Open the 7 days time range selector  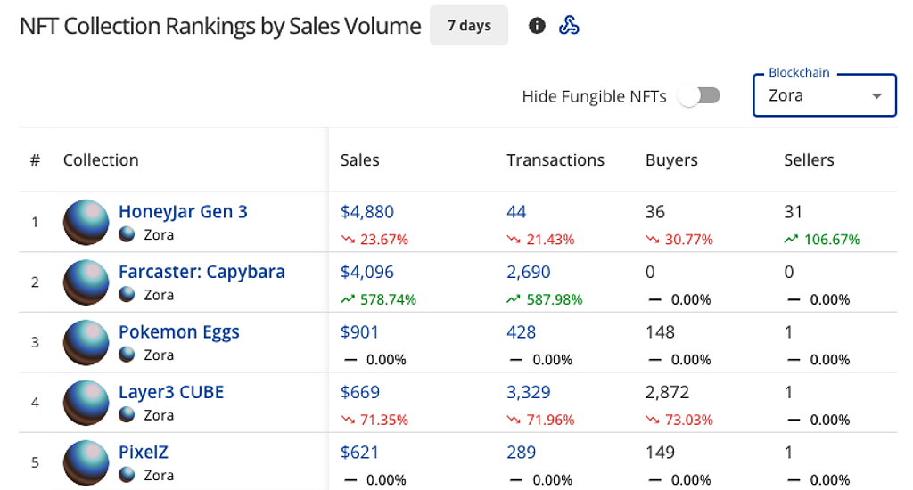469,26
